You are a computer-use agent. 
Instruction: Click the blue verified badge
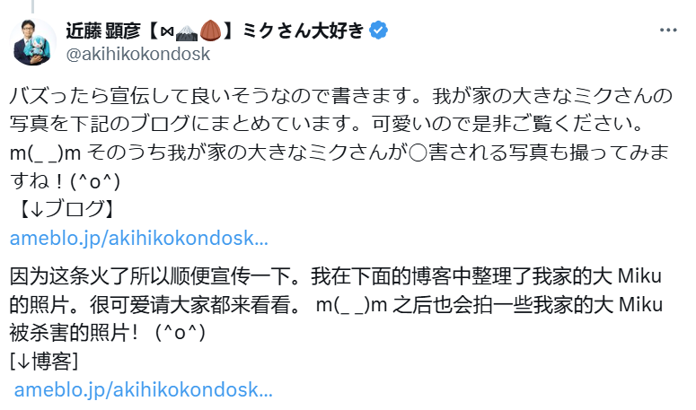point(379,31)
